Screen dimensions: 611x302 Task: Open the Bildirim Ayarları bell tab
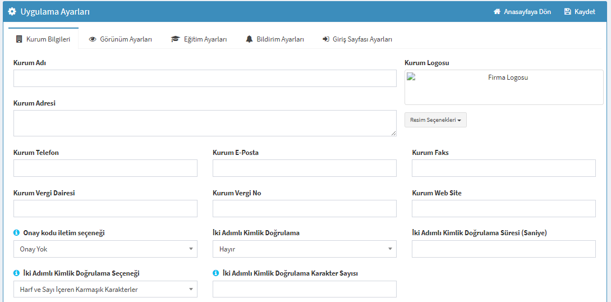[275, 39]
